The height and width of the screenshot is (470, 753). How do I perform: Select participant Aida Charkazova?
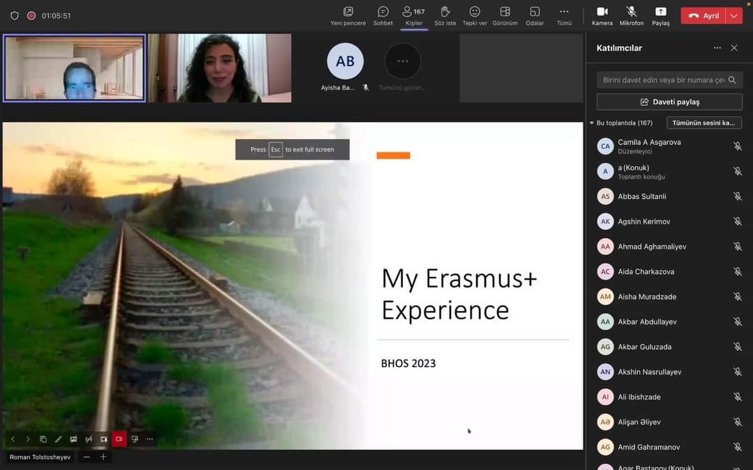669,272
